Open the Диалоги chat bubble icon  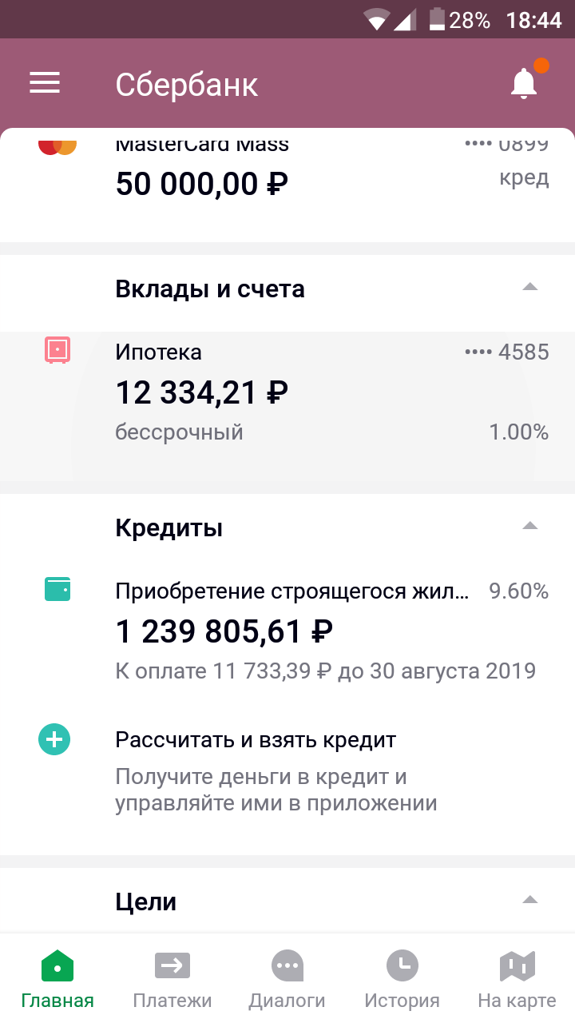tap(287, 966)
